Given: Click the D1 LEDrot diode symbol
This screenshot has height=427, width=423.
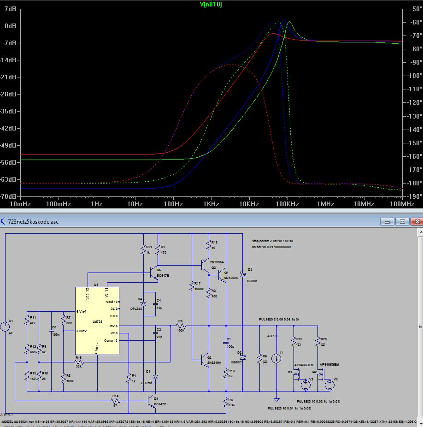Looking at the screenshot, I should (155, 377).
